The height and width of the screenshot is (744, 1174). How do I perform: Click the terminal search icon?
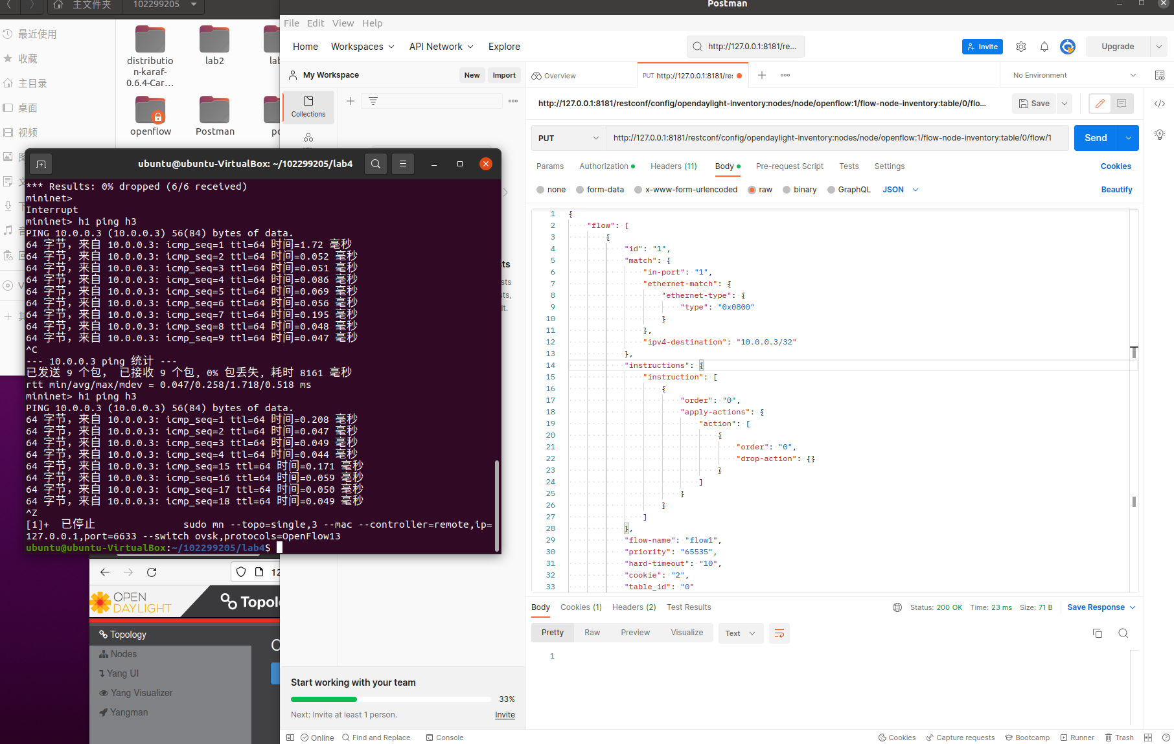click(x=376, y=164)
